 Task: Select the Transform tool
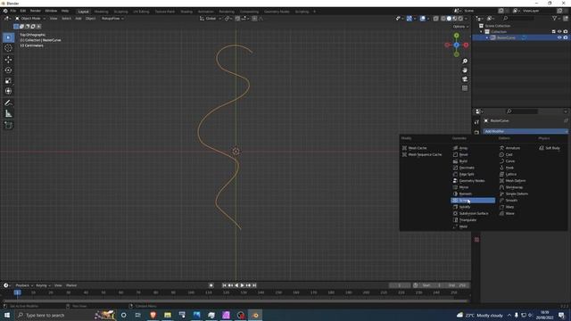8,91
